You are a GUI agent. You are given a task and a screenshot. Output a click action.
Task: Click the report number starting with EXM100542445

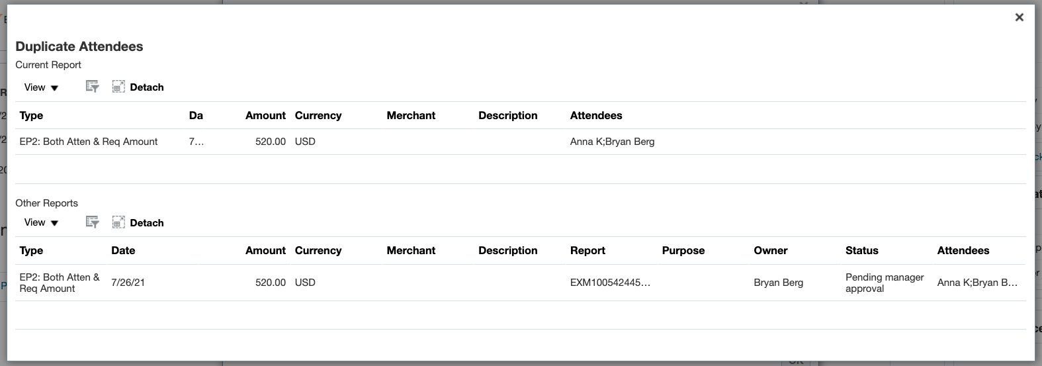coord(610,283)
